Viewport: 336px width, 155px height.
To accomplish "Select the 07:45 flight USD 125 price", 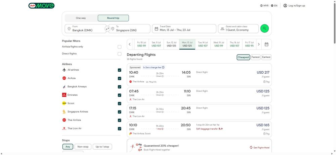I will click(x=263, y=91).
